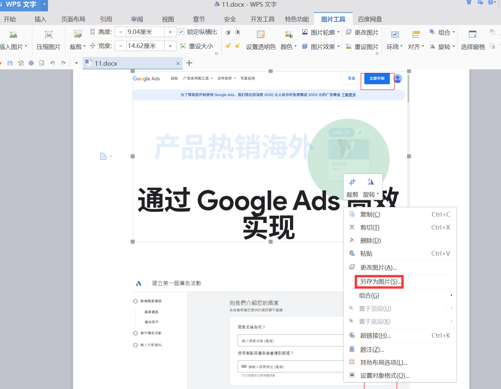
Task: Toggle the Lock Aspect Ratio (锁定纵横比) checkbox
Action: tap(181, 32)
